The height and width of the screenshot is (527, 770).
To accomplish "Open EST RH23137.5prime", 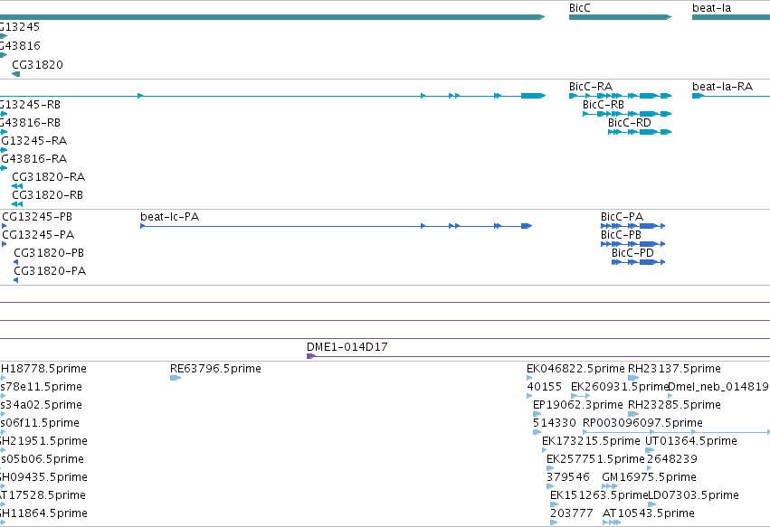I will click(x=633, y=378).
